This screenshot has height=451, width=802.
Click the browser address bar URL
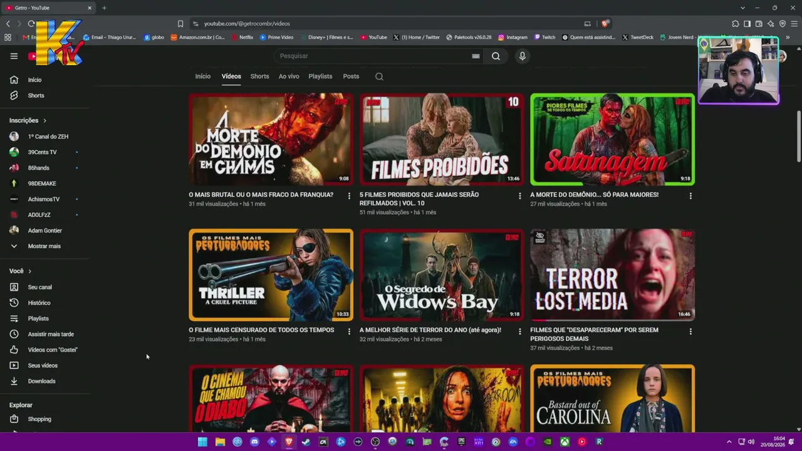247,24
